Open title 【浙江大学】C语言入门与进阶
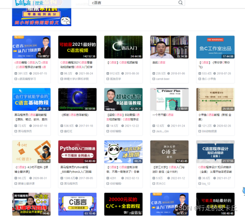Screen dimensions: 245x216 point(168,170)
